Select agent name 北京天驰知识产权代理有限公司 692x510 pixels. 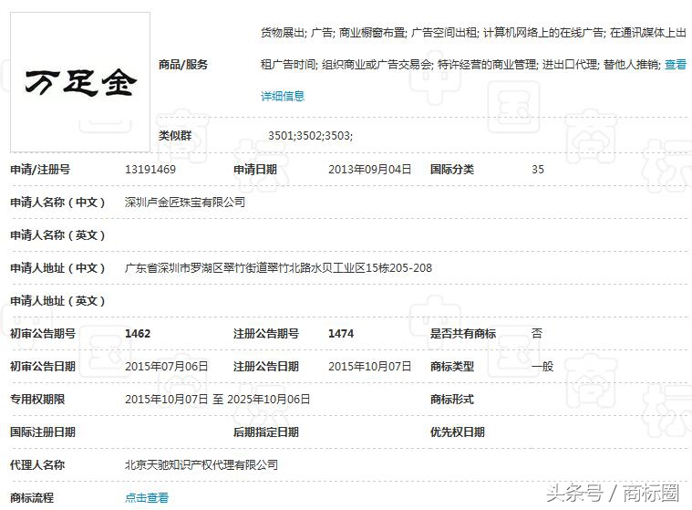201,464
